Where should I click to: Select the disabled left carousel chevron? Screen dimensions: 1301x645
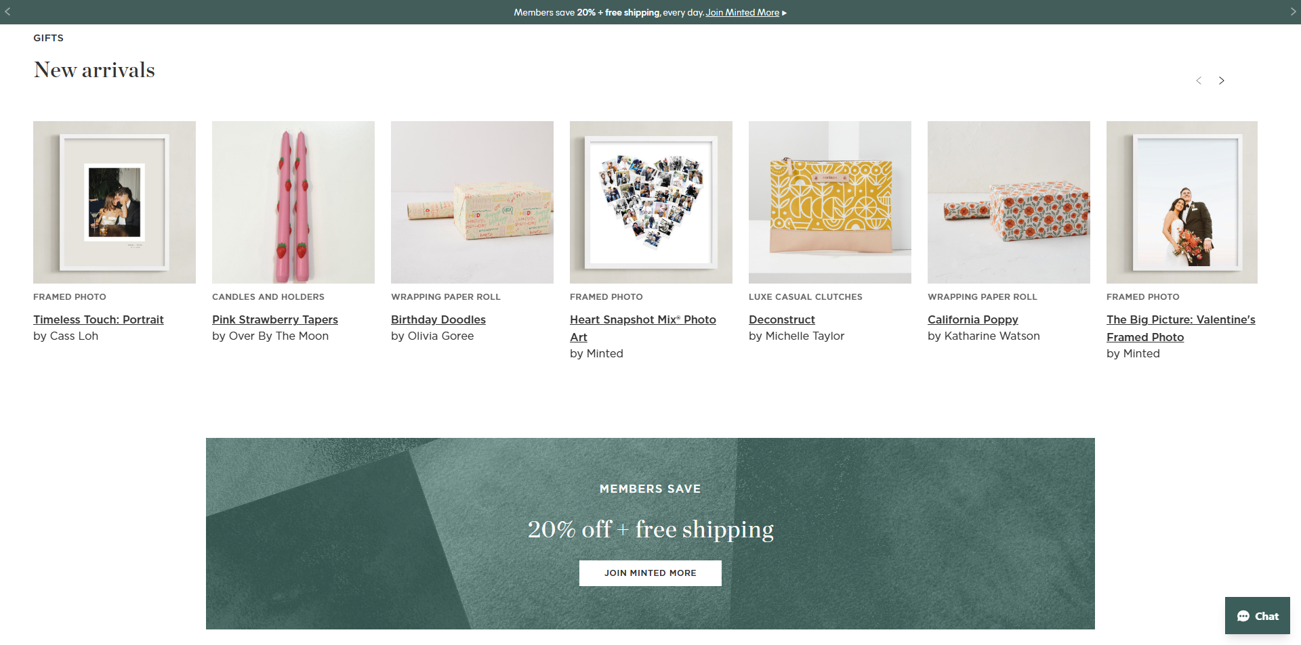click(x=1199, y=81)
